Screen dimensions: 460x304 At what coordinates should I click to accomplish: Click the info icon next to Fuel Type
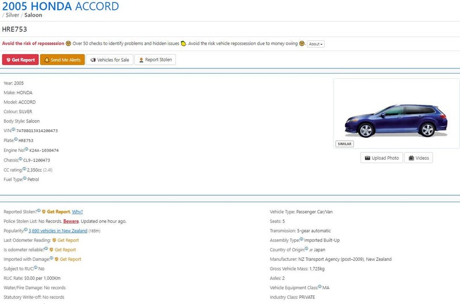coord(25,178)
